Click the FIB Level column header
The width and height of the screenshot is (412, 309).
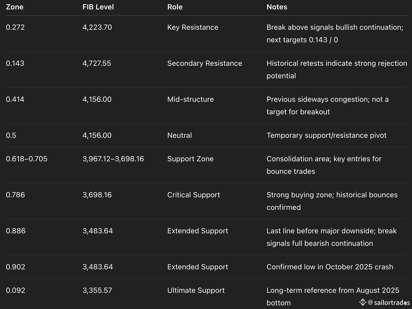[98, 7]
